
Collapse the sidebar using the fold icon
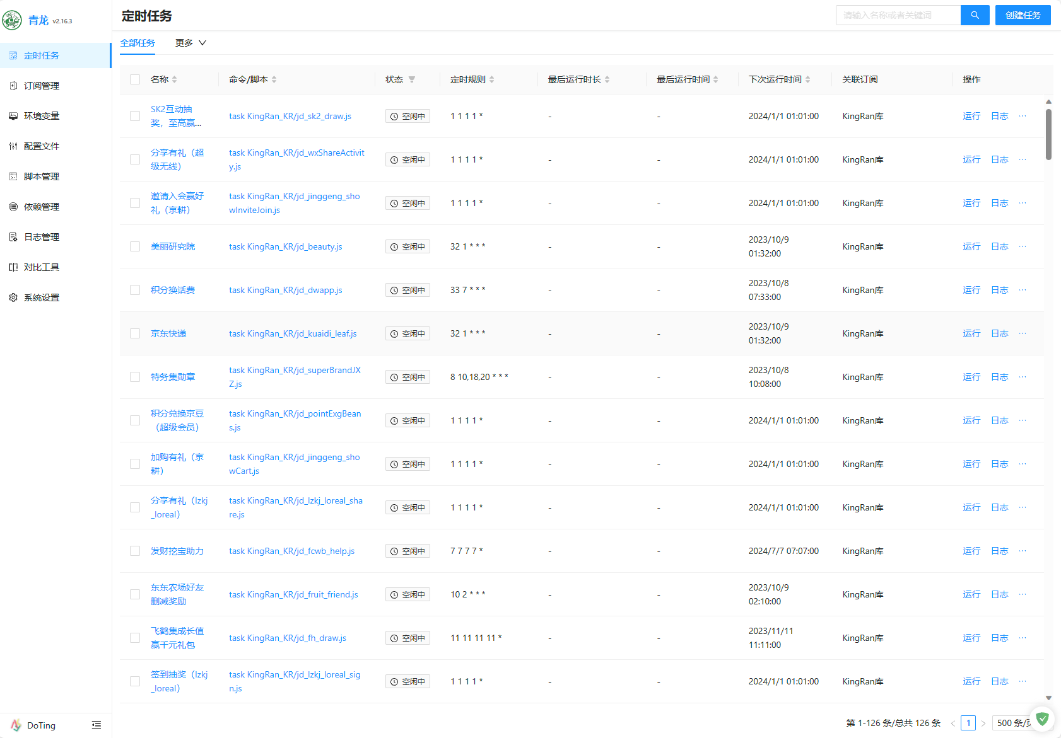click(x=97, y=725)
